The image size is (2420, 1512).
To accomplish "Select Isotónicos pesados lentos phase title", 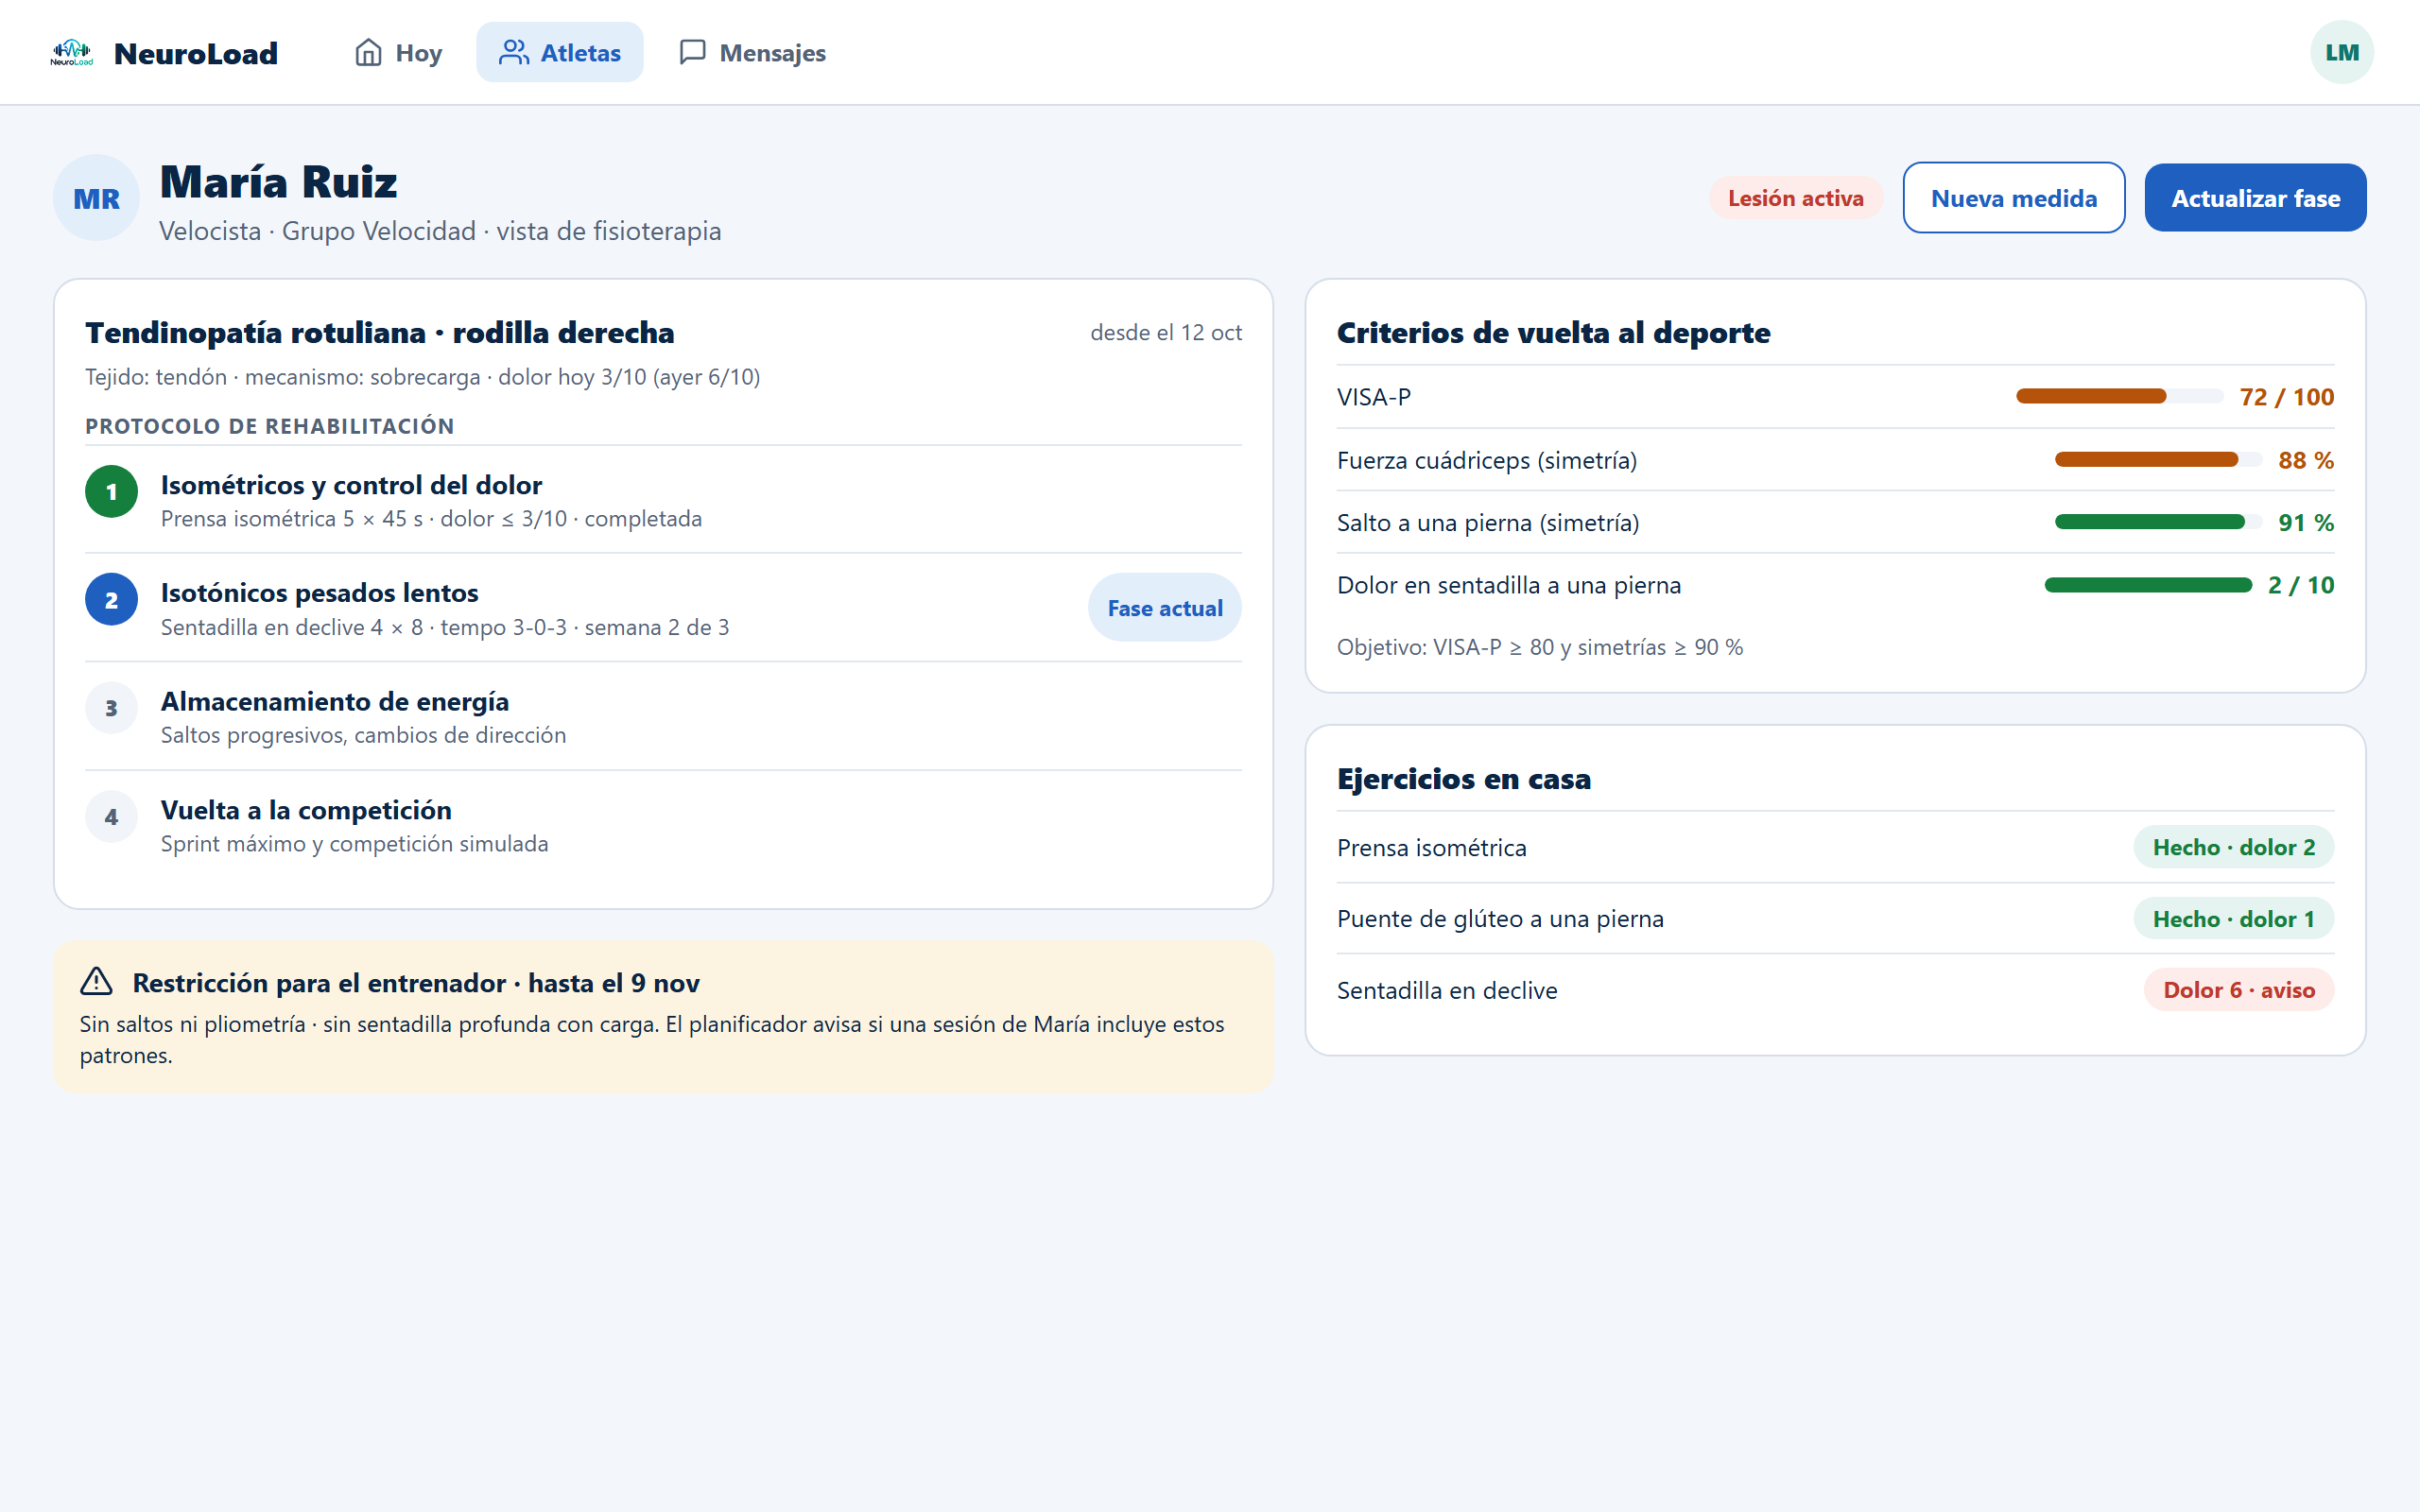I will (319, 593).
